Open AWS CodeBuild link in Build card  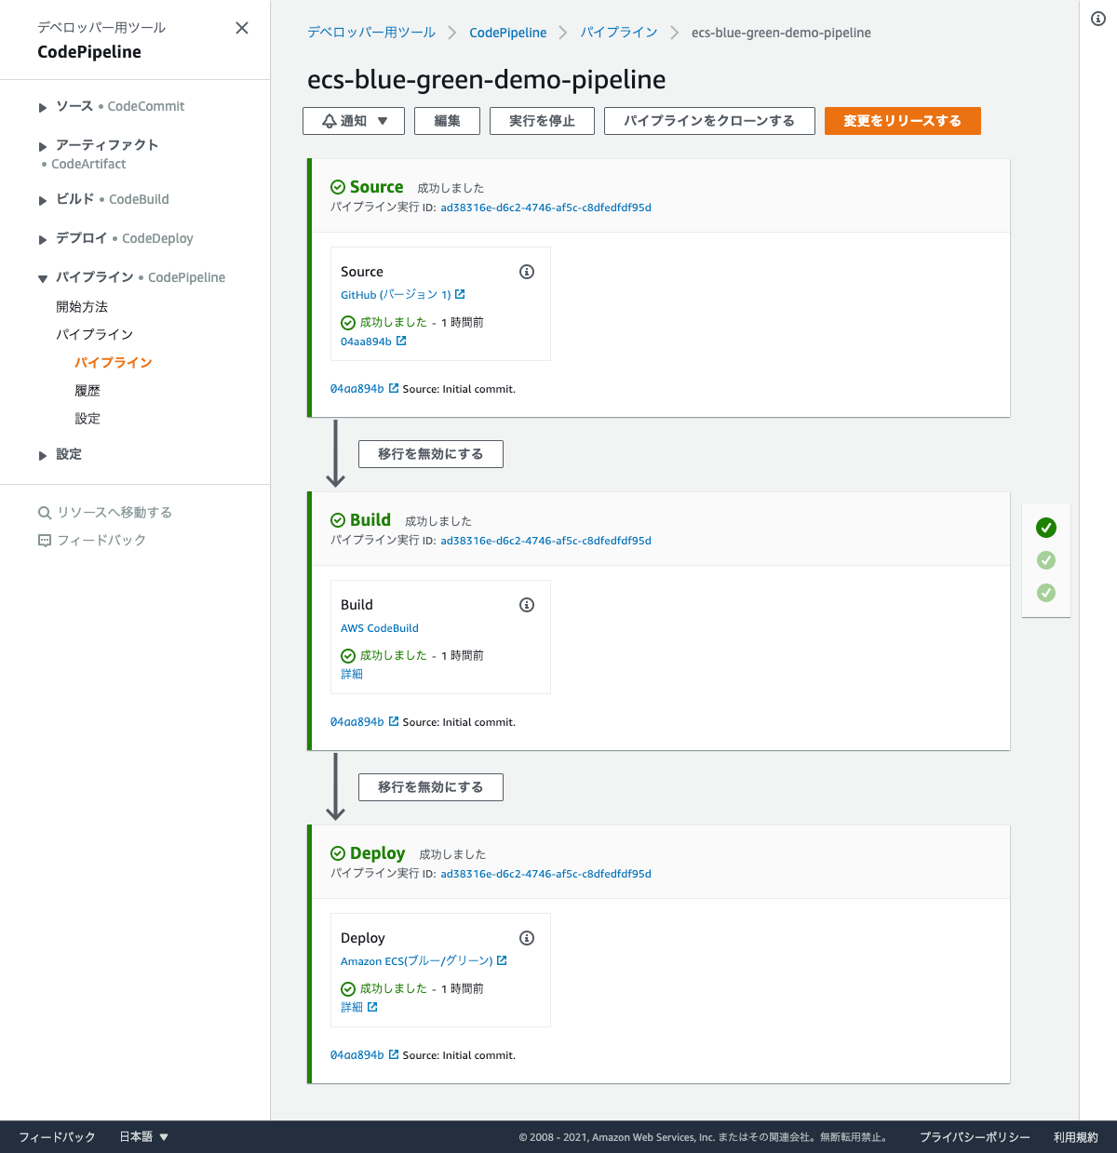(x=380, y=628)
